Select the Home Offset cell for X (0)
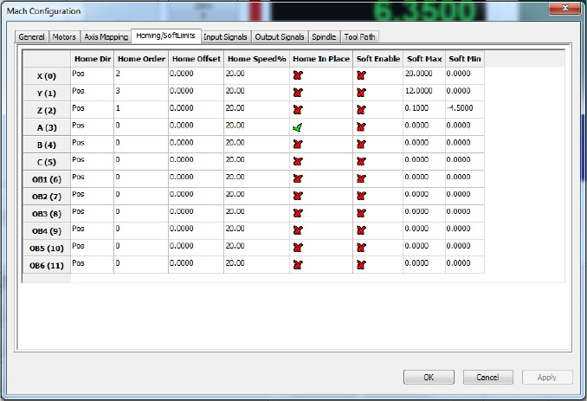The height and width of the screenshot is (401, 587). (197, 75)
